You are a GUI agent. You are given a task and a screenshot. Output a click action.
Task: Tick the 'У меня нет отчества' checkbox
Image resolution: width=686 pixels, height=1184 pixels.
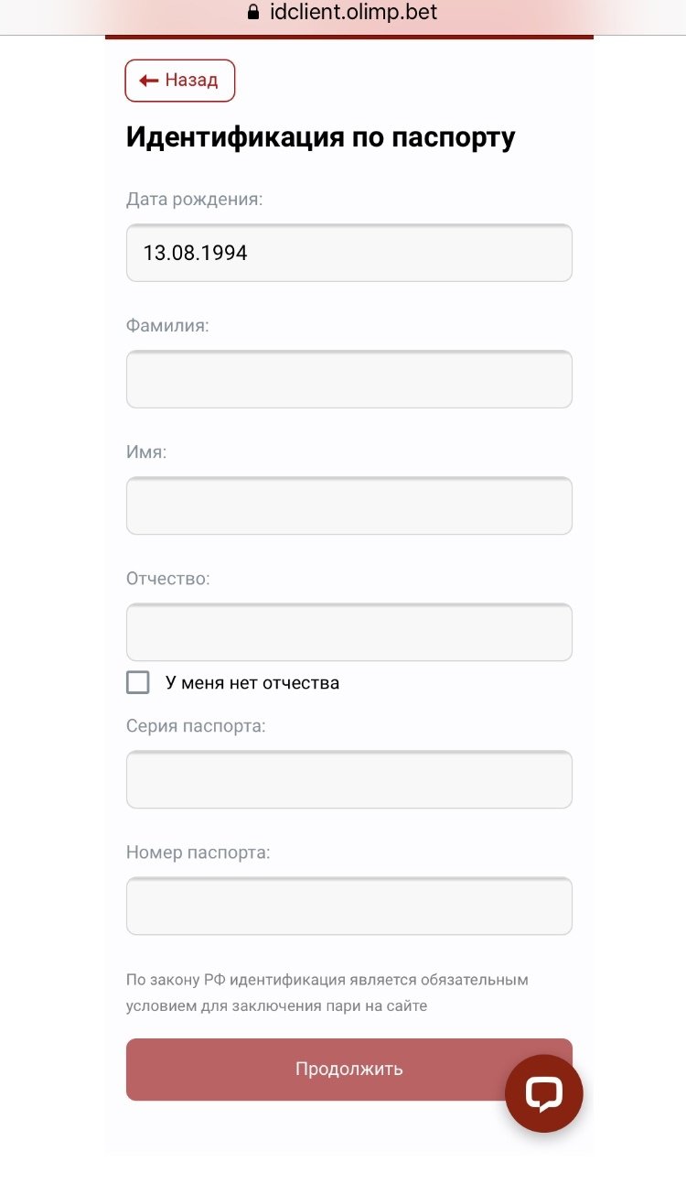click(138, 682)
